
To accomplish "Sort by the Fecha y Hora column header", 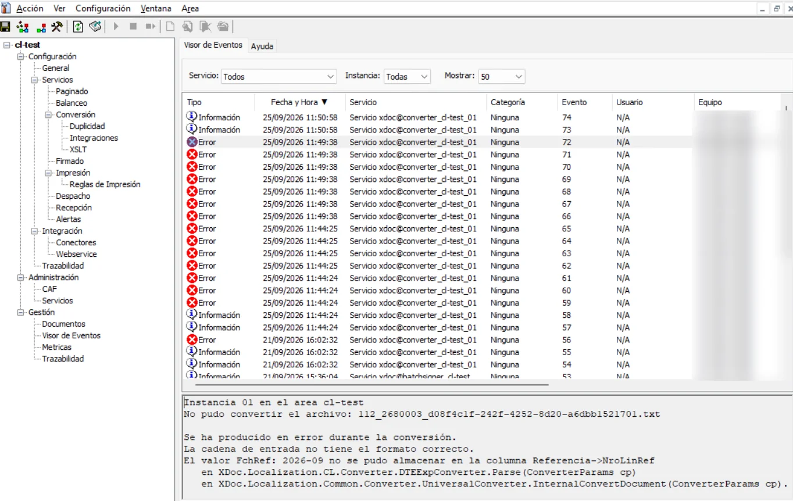I will (300, 102).
